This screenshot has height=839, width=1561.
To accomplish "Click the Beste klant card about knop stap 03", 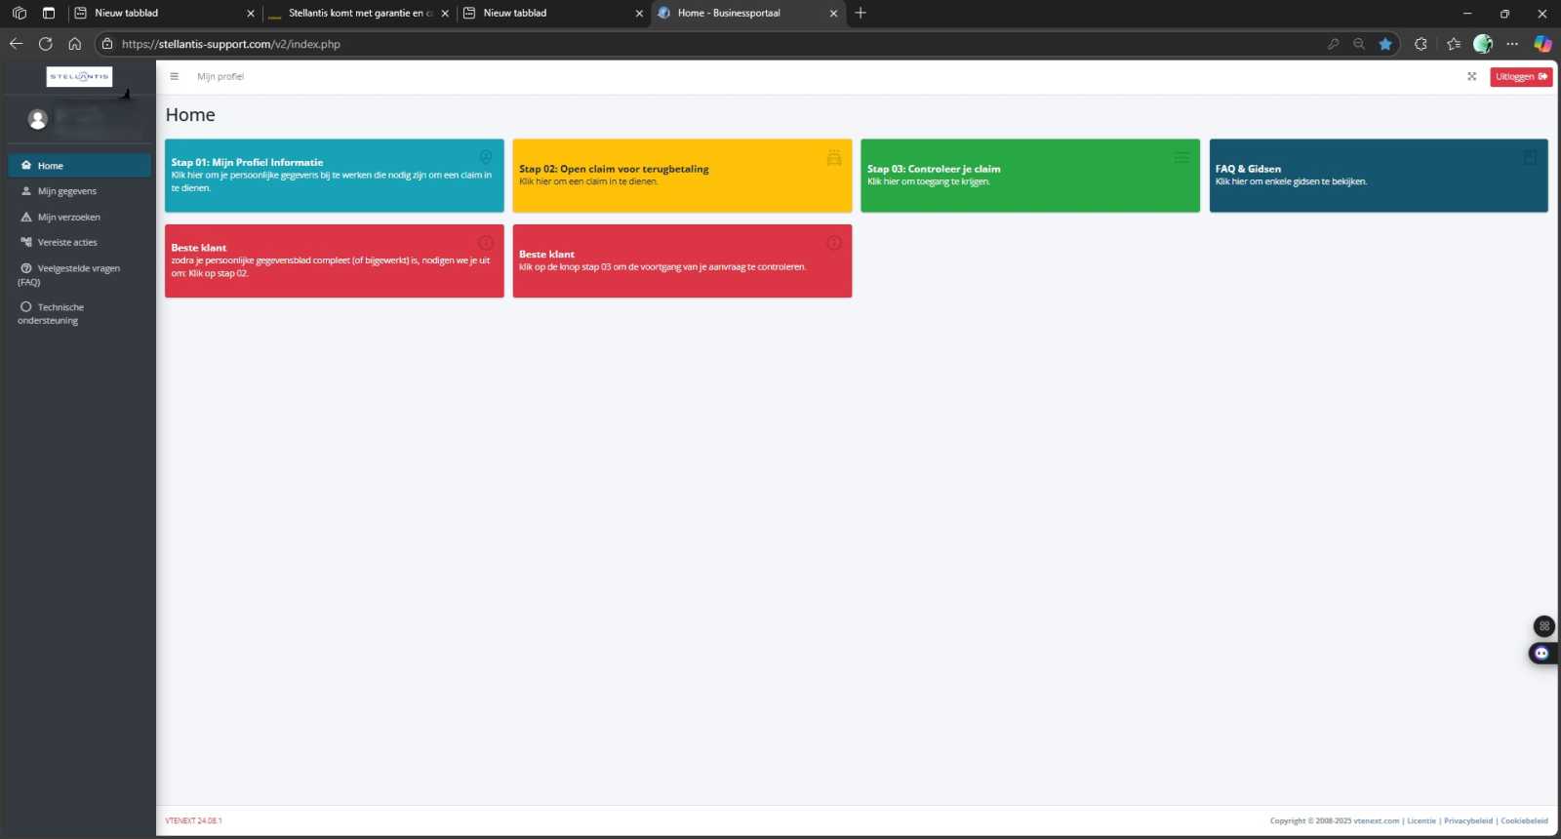I will (682, 260).
